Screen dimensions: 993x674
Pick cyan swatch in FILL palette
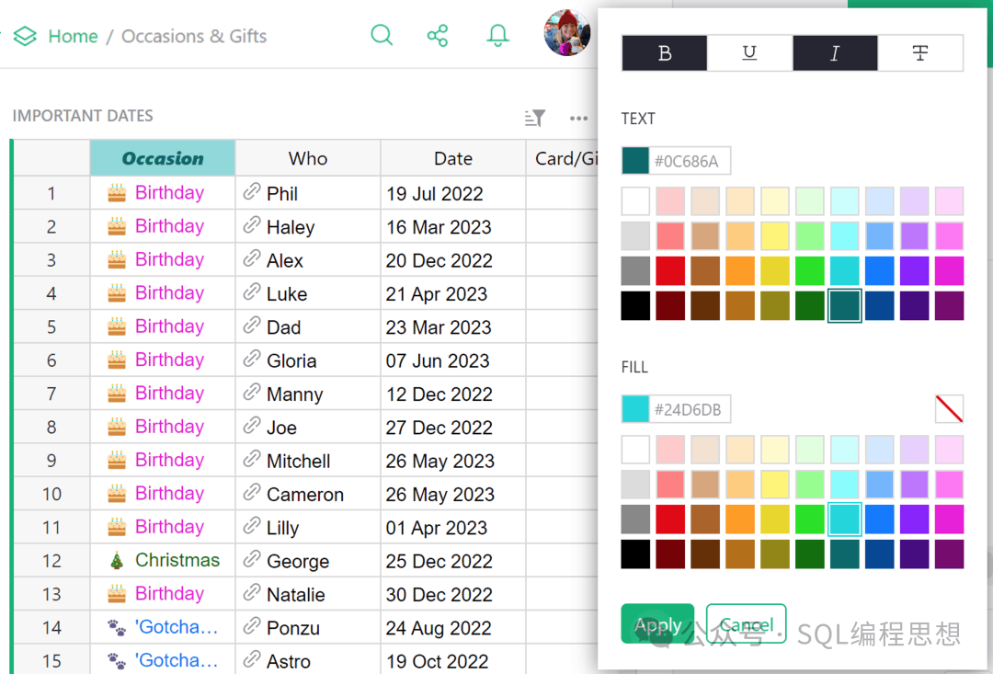(x=844, y=520)
